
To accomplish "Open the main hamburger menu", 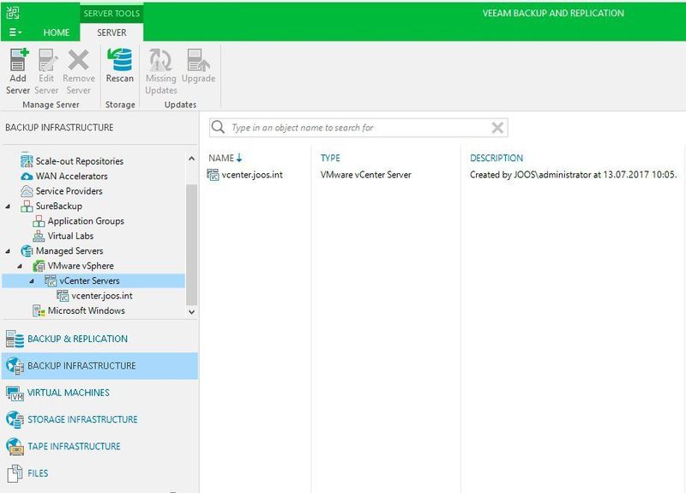I will point(15,33).
